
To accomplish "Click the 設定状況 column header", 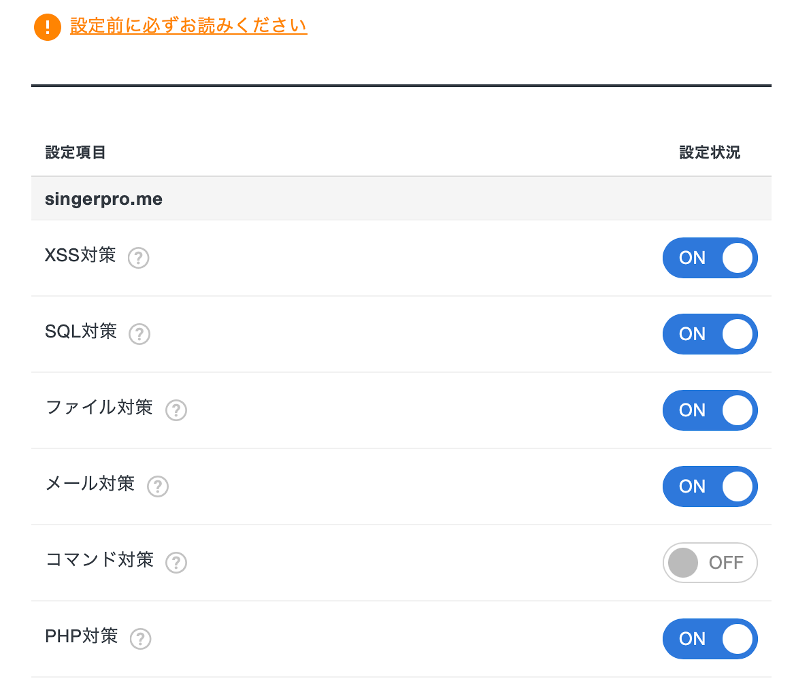I will tap(710, 152).
